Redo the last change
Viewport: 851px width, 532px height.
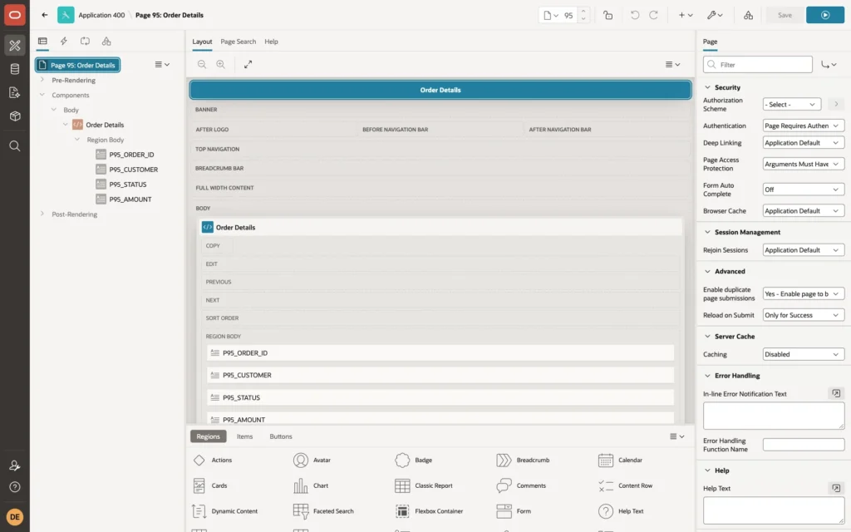pos(653,15)
